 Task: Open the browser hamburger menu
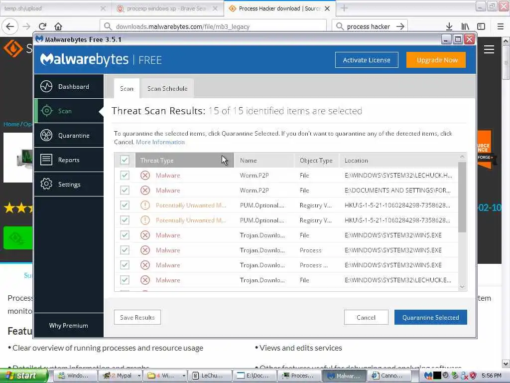(501, 26)
